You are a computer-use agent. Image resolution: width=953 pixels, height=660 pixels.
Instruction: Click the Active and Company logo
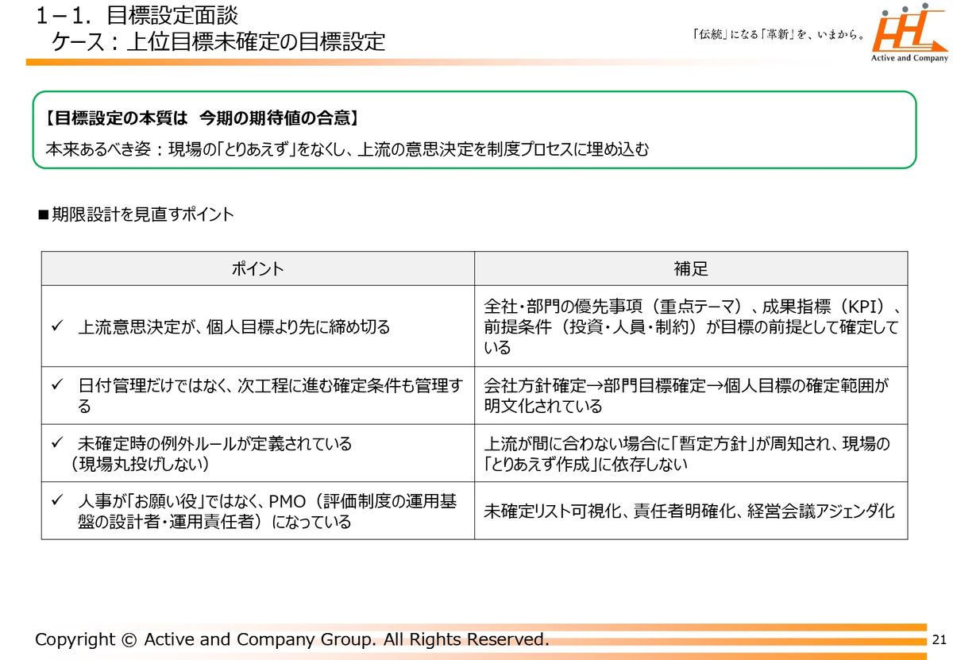tap(910, 33)
